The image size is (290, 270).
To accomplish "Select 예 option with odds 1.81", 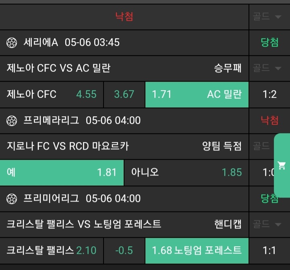I will click(62, 173).
